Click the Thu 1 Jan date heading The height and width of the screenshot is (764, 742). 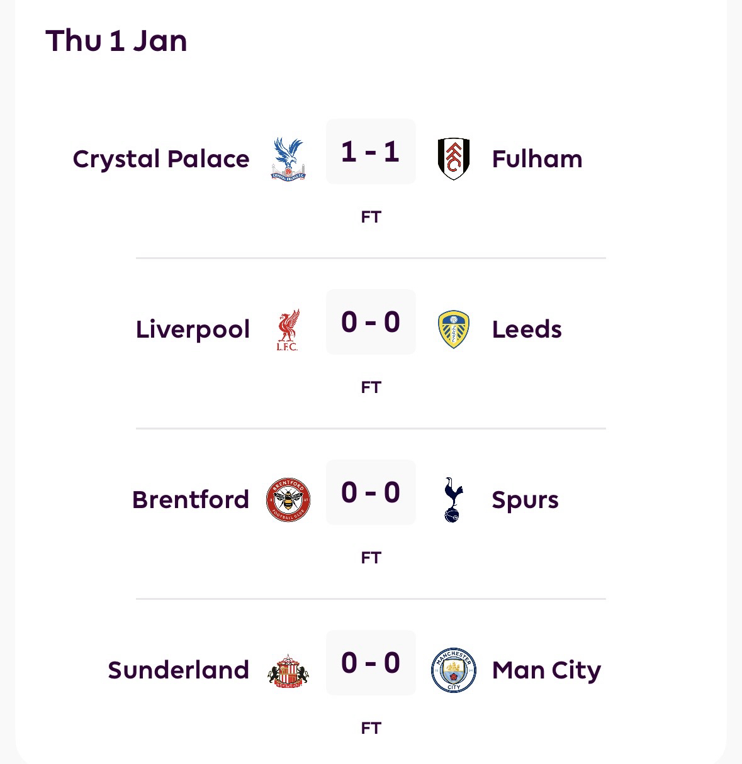coord(116,41)
